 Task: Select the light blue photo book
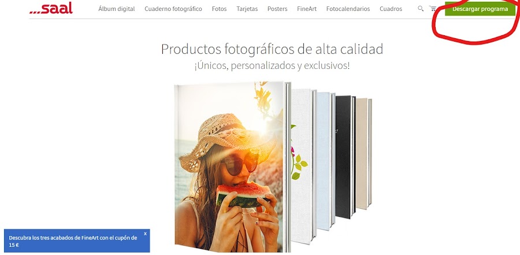click(x=326, y=161)
